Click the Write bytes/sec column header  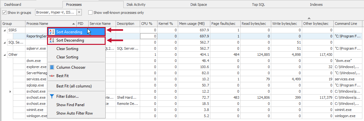point(286,24)
